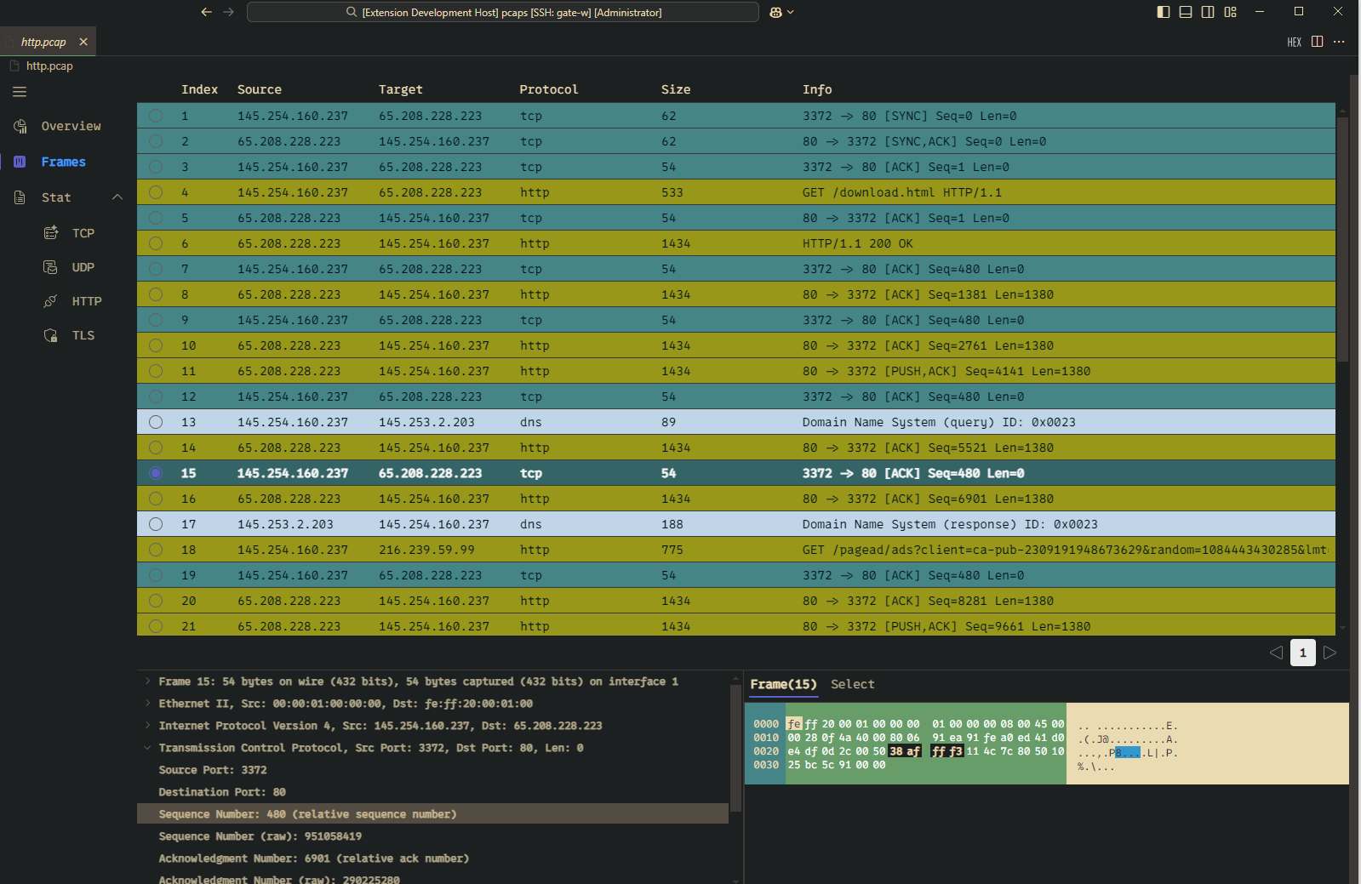Click the HTTP stat icon
This screenshot has width=1361, height=884.
51,300
